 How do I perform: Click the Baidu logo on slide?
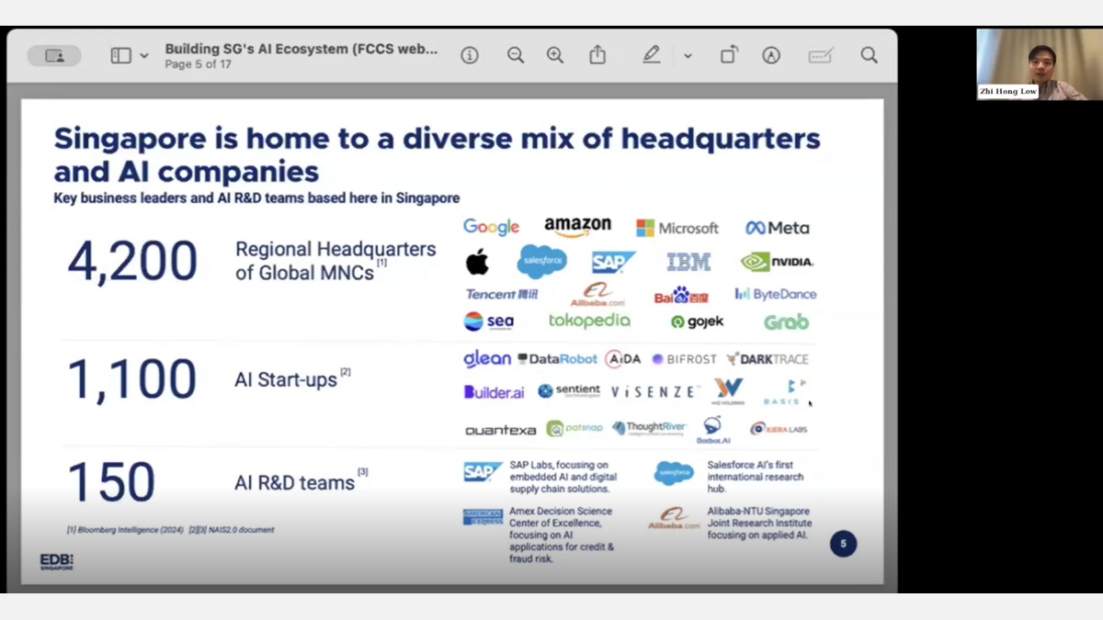pos(681,296)
